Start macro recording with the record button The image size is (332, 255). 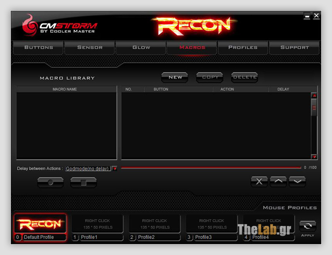click(x=50, y=182)
